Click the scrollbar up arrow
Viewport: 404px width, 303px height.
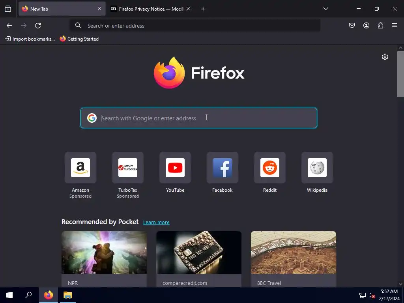[400, 48]
